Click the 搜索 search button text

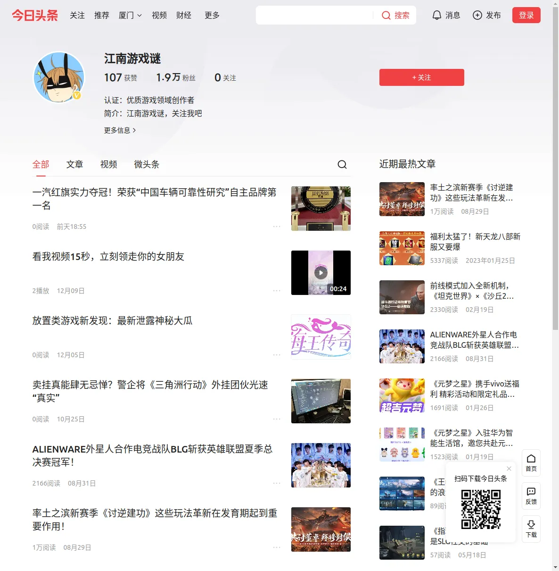402,16
